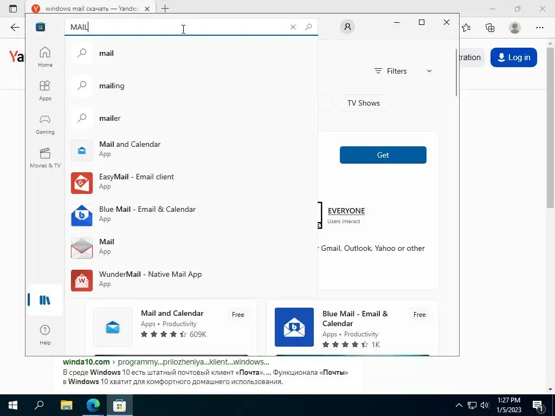
Task: Open Edge Settings and more menu
Action: pyautogui.click(x=539, y=28)
